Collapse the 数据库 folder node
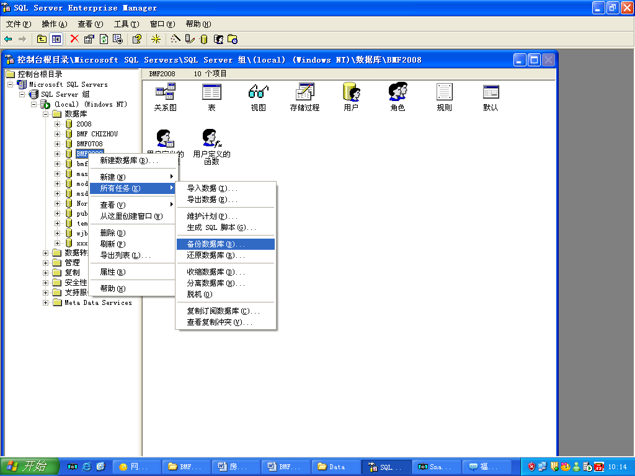635x476 pixels. [45, 114]
